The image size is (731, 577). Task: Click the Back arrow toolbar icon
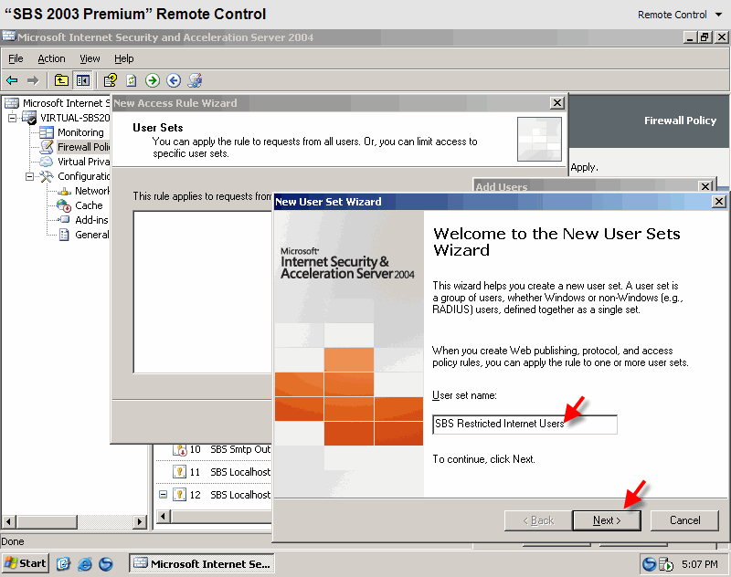click(x=12, y=80)
